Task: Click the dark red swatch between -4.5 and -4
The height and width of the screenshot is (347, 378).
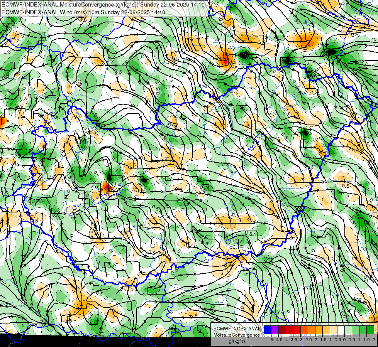Action: 282,330
